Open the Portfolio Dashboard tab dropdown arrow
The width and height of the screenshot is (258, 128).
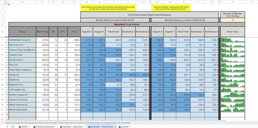click(56, 127)
